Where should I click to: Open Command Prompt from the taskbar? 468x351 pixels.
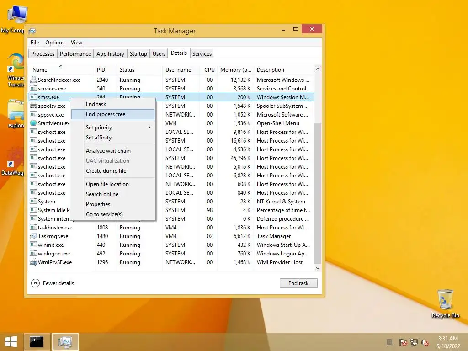pyautogui.click(x=37, y=342)
